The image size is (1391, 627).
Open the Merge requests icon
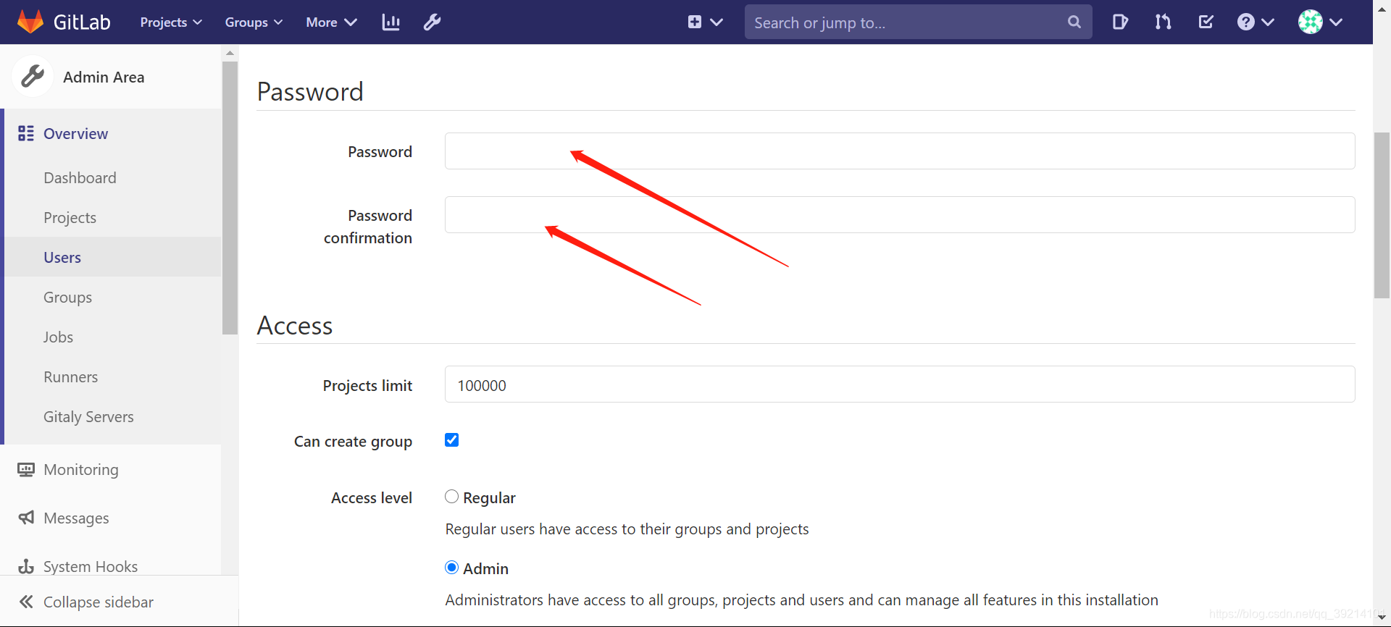click(x=1163, y=22)
